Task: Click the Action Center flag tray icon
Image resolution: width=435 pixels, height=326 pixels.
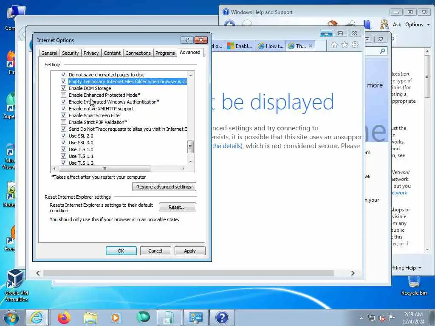Action: click(392, 318)
